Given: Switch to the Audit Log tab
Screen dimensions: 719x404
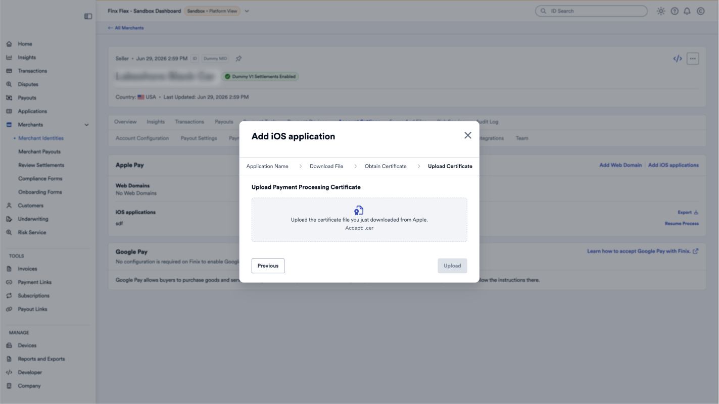Looking at the screenshot, I should click(x=487, y=122).
